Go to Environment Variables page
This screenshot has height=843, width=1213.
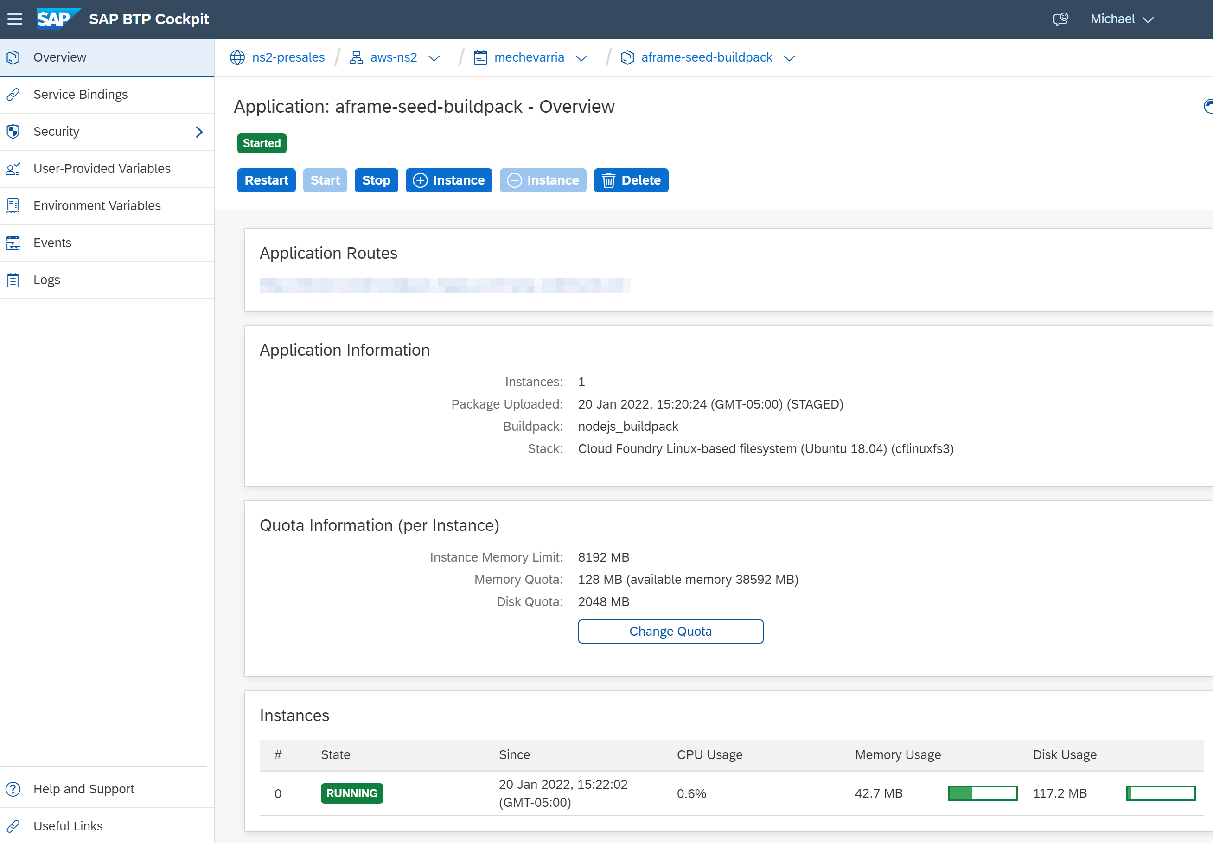pos(96,206)
